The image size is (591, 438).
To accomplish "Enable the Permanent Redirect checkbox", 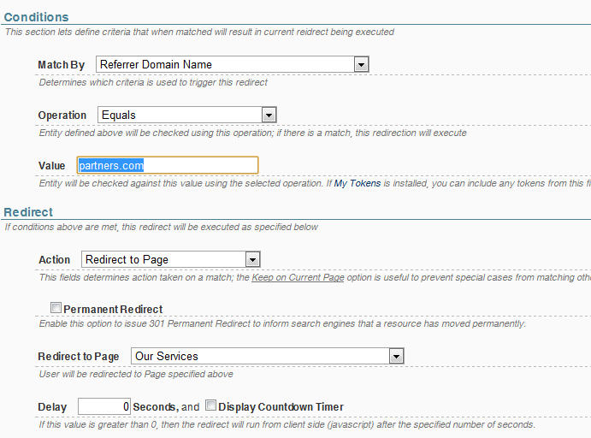I will [x=56, y=308].
